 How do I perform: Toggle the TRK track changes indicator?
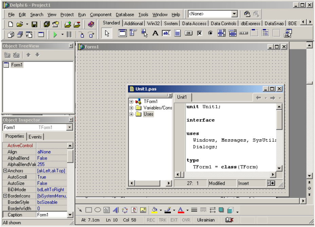(x=162, y=220)
